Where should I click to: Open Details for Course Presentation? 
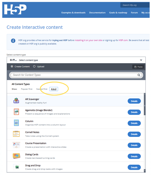[x=134, y=145]
